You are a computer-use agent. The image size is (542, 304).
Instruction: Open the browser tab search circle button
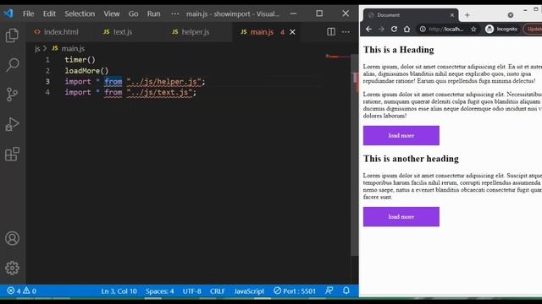[x=510, y=15]
